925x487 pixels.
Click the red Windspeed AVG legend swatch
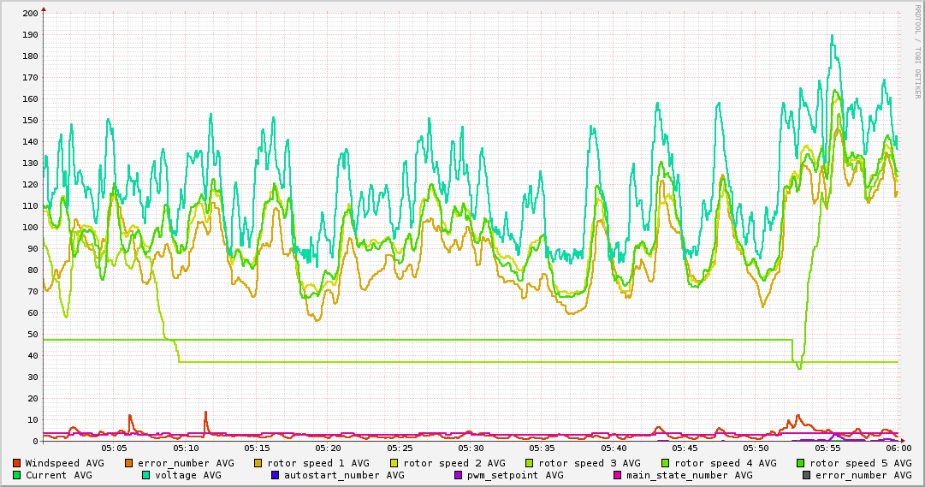[17, 463]
